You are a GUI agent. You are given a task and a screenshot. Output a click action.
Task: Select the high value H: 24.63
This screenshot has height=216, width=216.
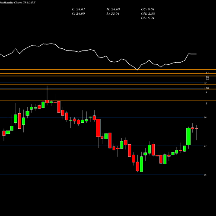(113, 10)
